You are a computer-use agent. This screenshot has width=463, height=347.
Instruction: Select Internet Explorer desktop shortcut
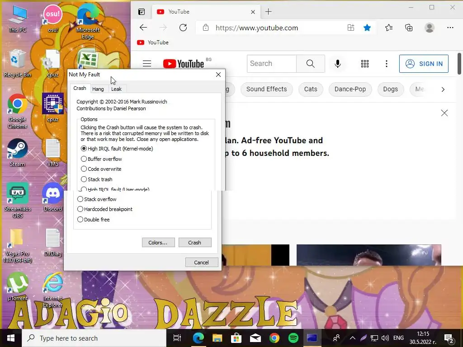click(52, 291)
